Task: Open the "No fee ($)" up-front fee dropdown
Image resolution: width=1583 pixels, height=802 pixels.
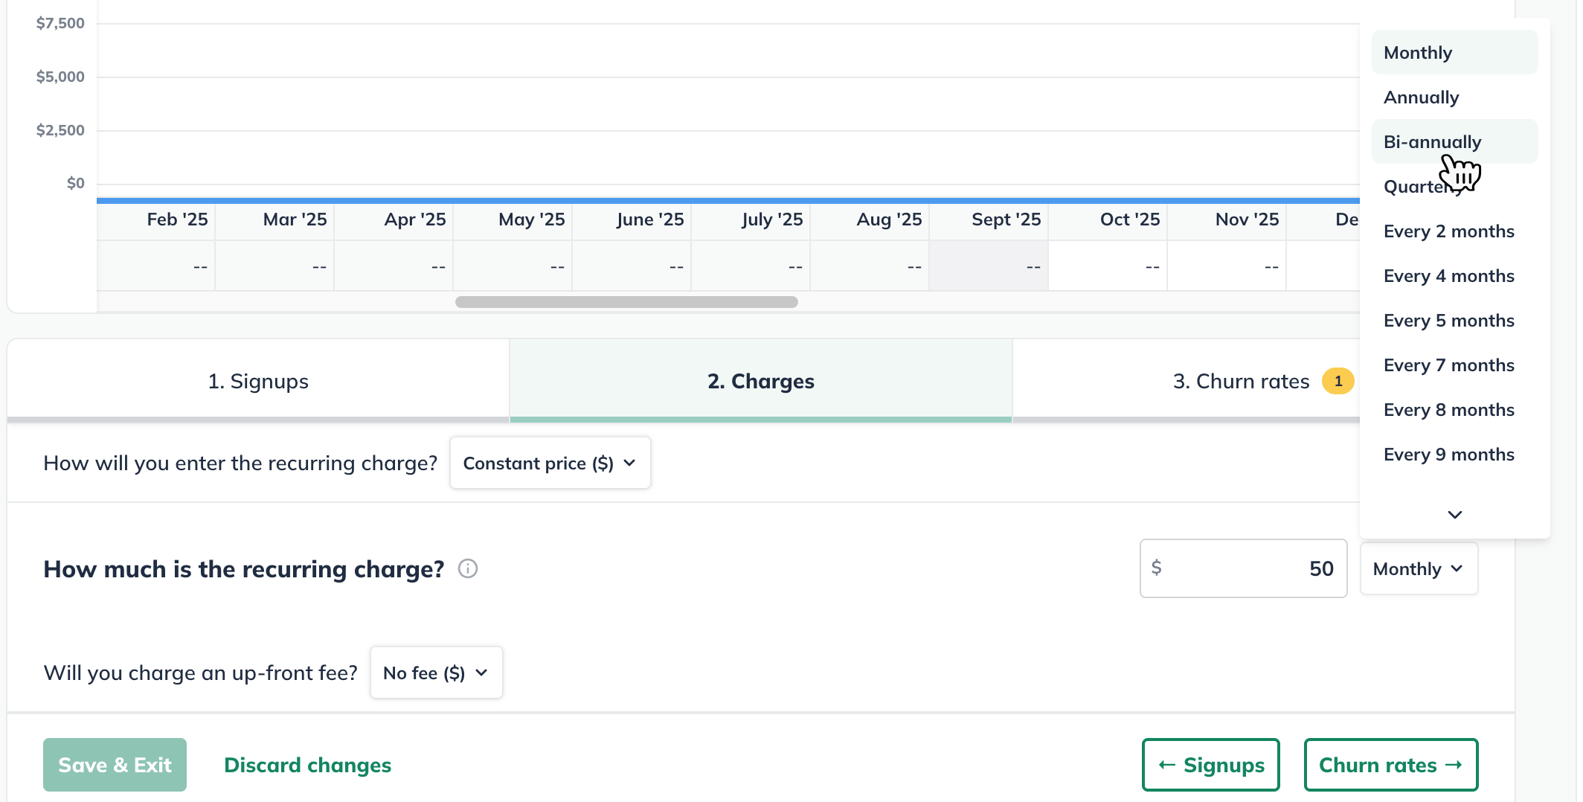Action: (x=436, y=673)
